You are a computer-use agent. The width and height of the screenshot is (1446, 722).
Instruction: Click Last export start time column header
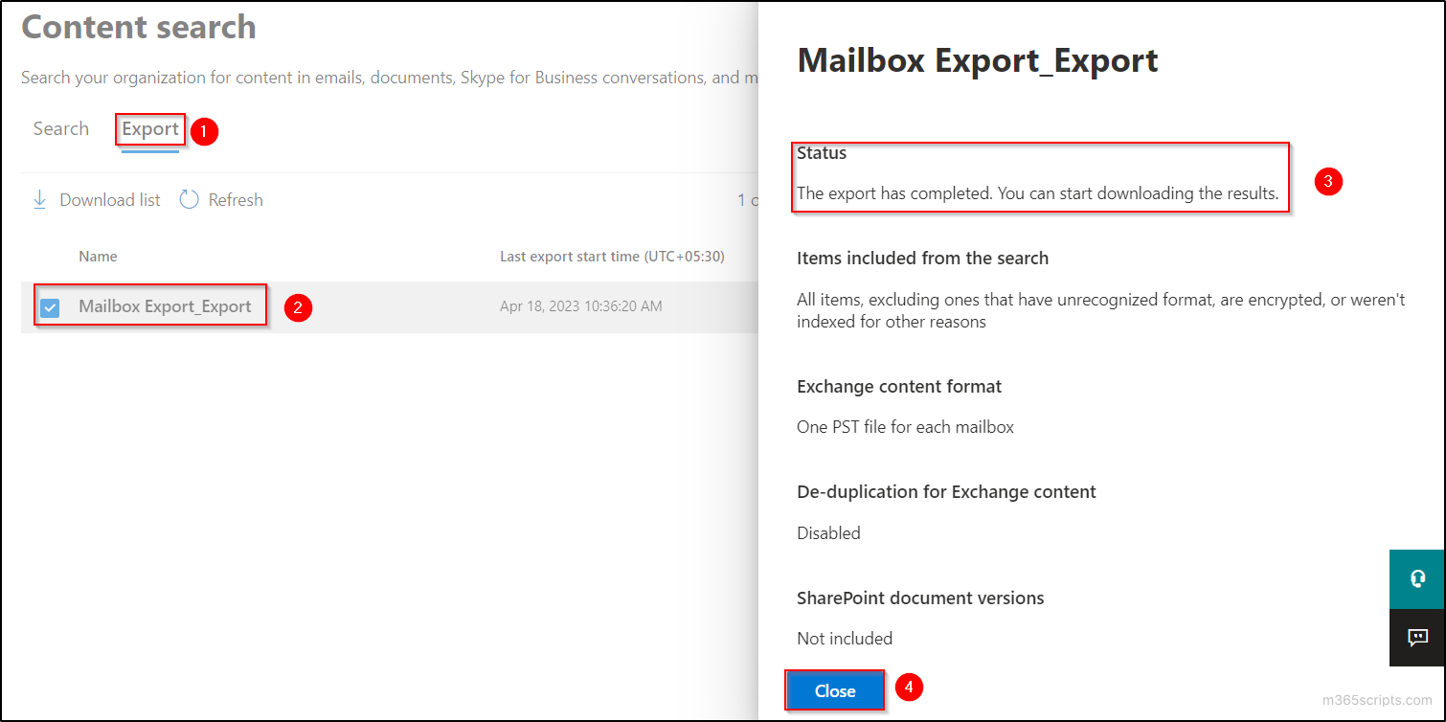(612, 256)
